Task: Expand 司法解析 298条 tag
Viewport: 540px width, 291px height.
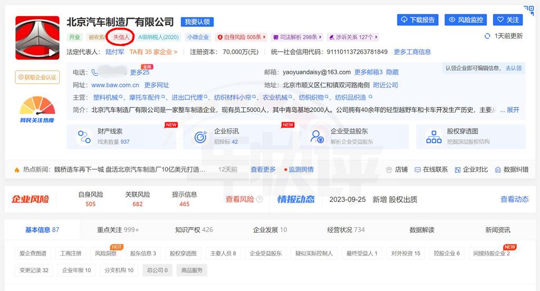Action: point(297,37)
